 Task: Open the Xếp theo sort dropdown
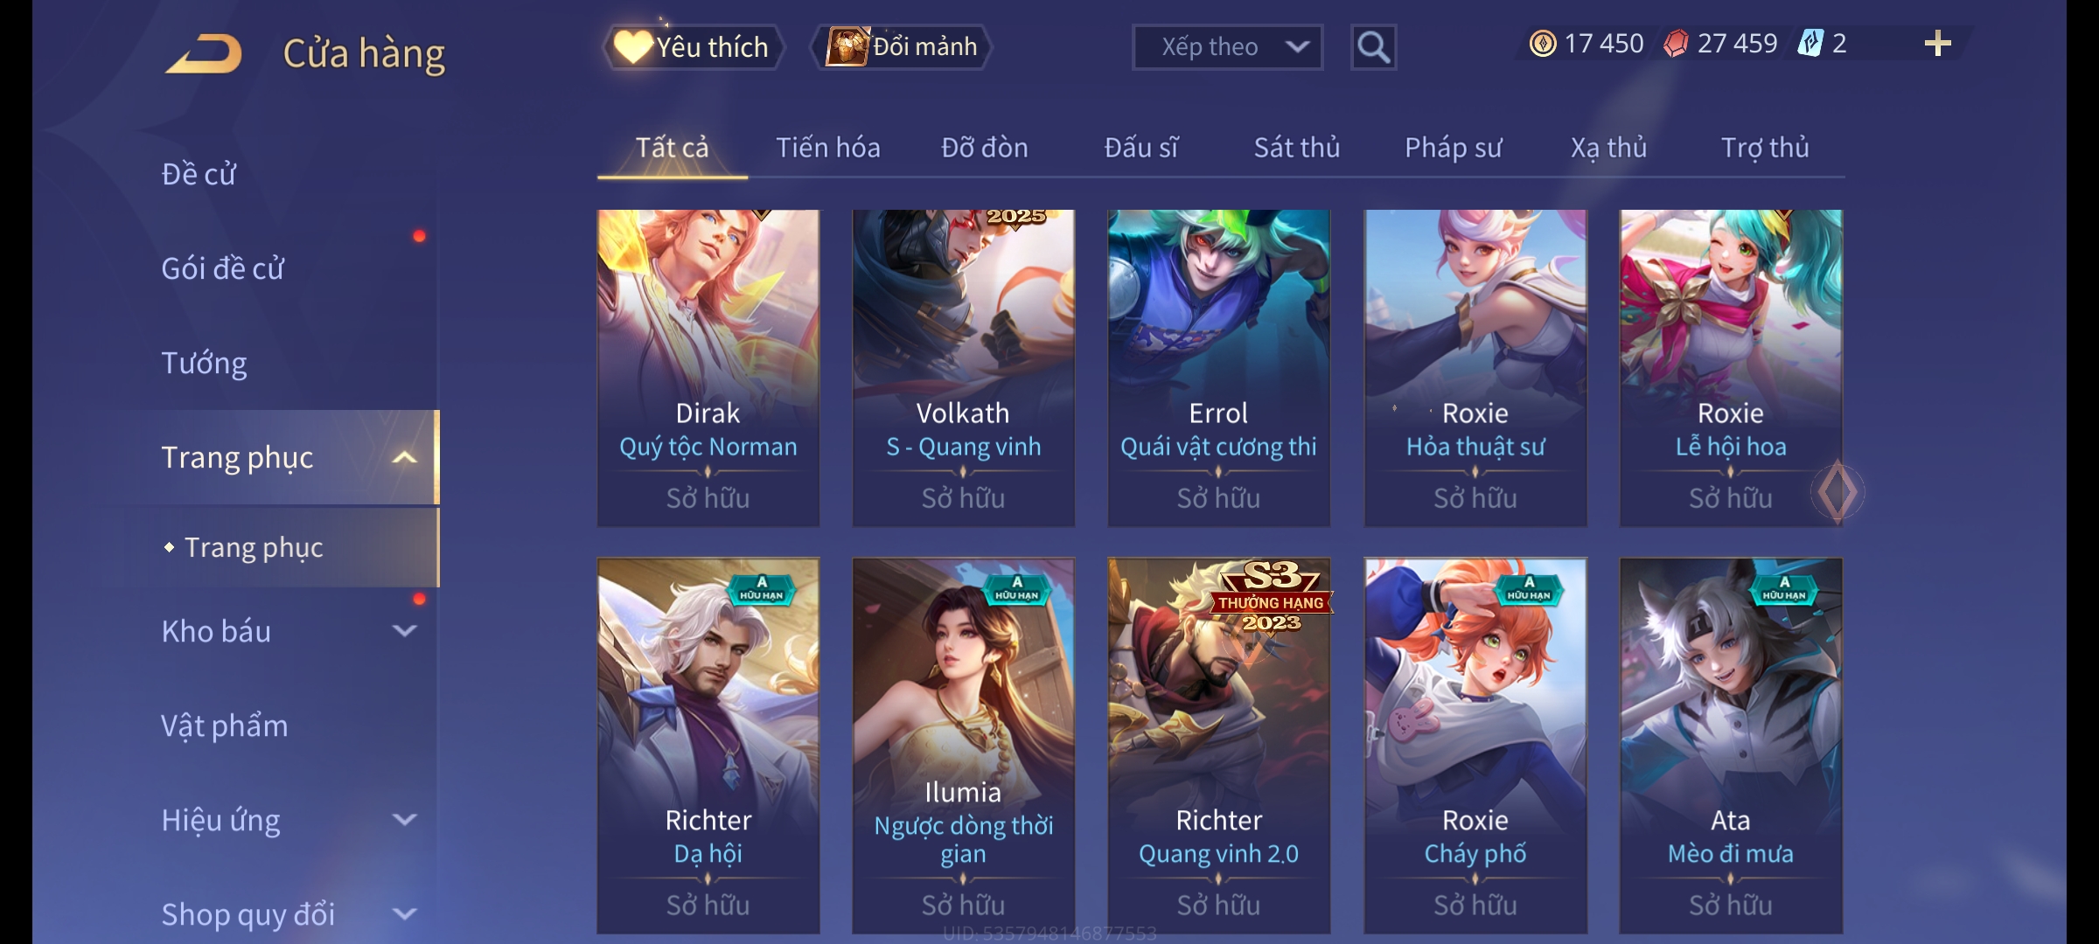pyautogui.click(x=1227, y=47)
